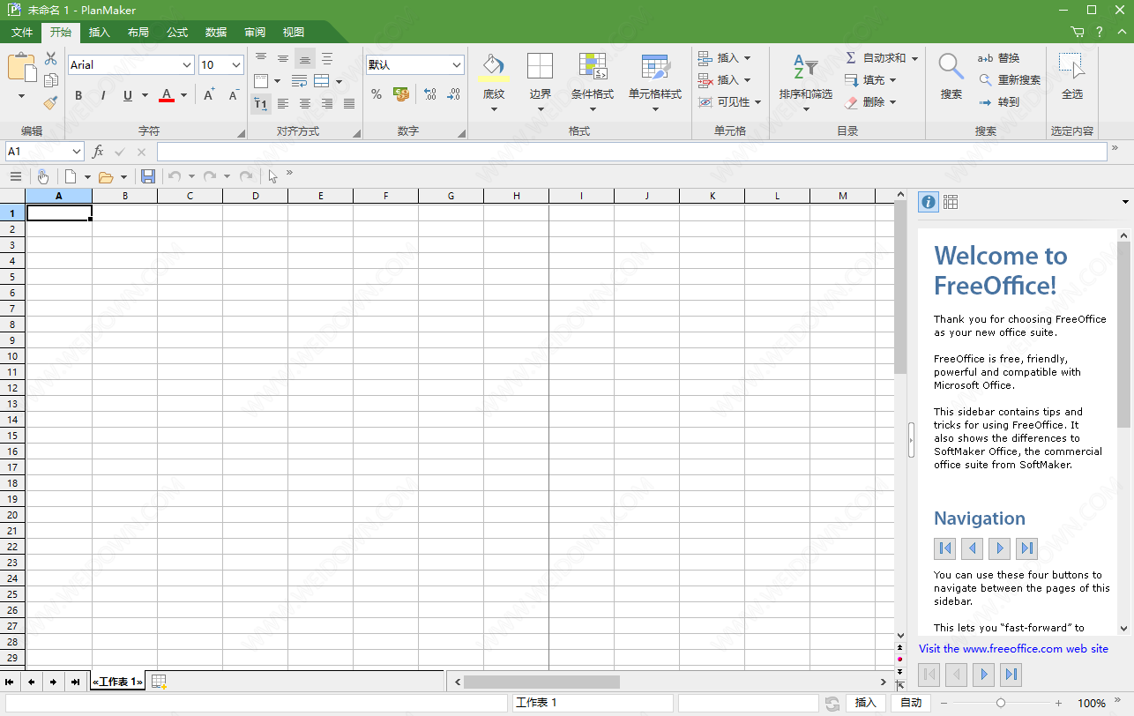Decrease font size with the A- icon

click(x=234, y=95)
